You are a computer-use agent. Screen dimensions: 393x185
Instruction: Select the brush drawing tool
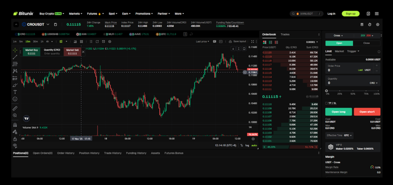[x=15, y=85]
